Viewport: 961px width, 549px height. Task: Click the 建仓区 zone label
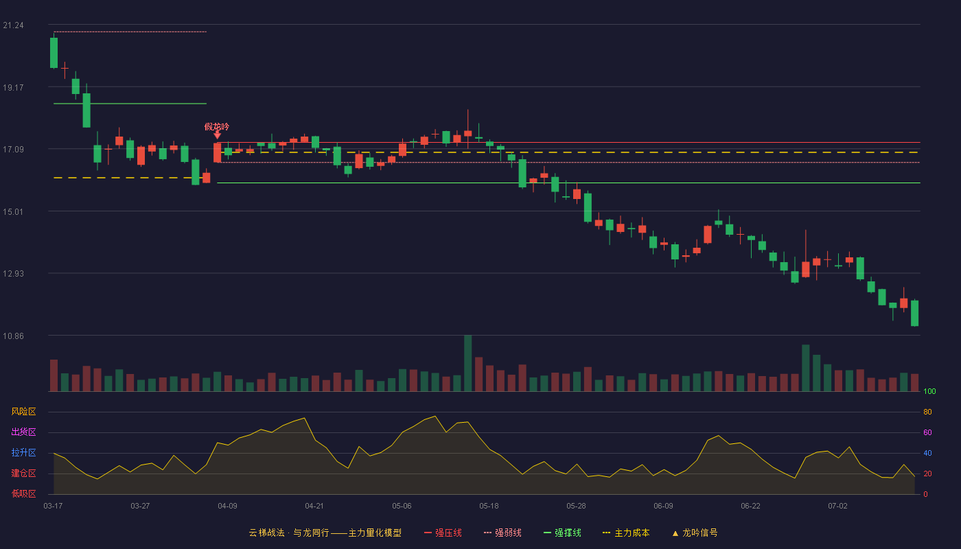23,474
